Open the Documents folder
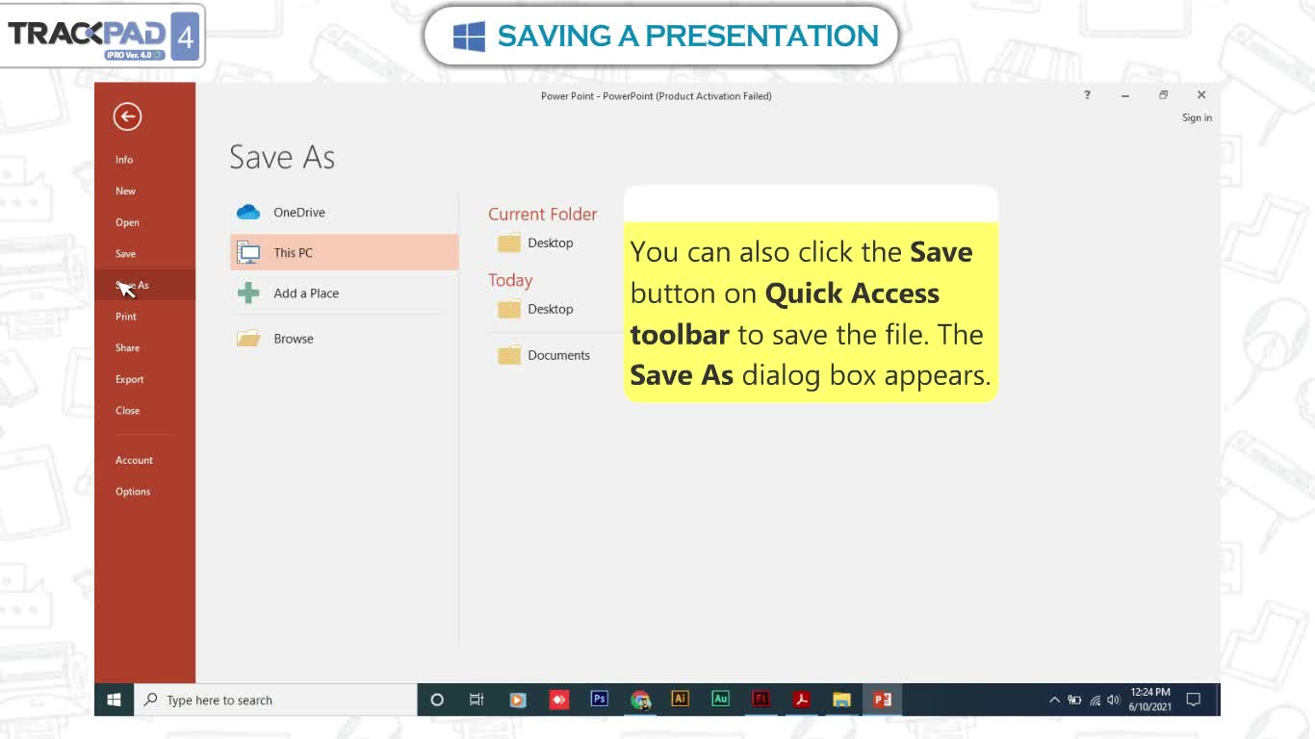This screenshot has height=739, width=1315. 558,355
